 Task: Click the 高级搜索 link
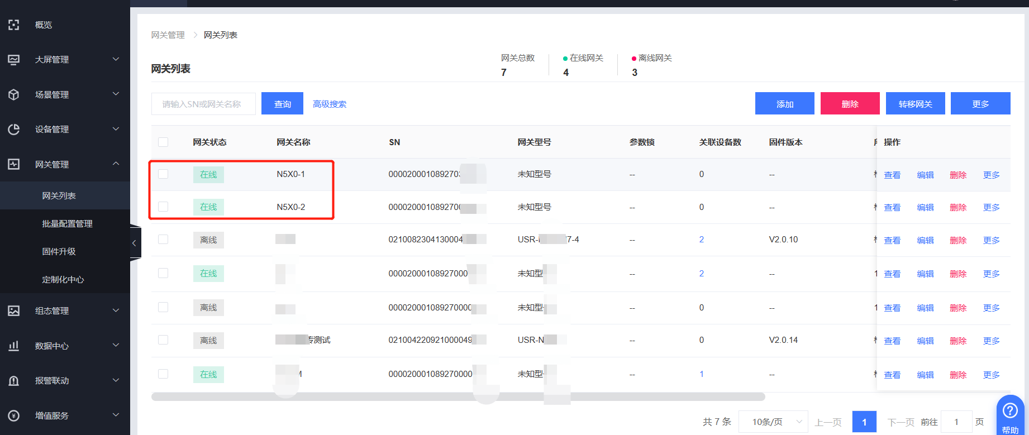click(x=329, y=104)
